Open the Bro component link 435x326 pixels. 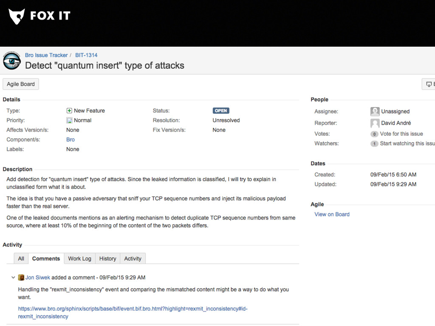pos(71,140)
